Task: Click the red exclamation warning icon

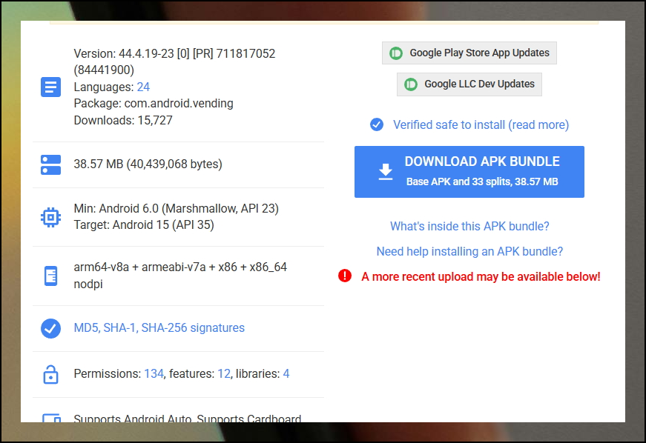Action: (345, 276)
